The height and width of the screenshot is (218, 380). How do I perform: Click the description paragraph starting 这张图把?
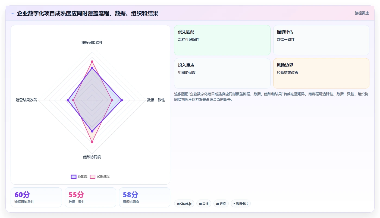tap(271, 97)
